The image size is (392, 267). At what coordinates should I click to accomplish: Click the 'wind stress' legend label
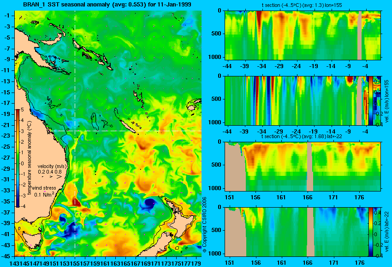44,188
